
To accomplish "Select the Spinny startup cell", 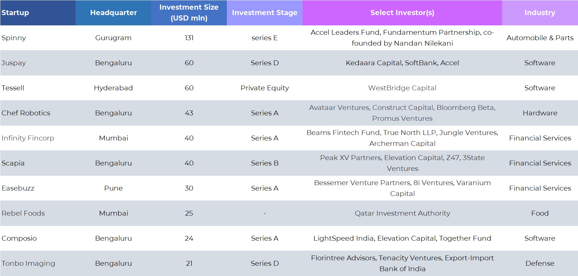I will [14, 38].
